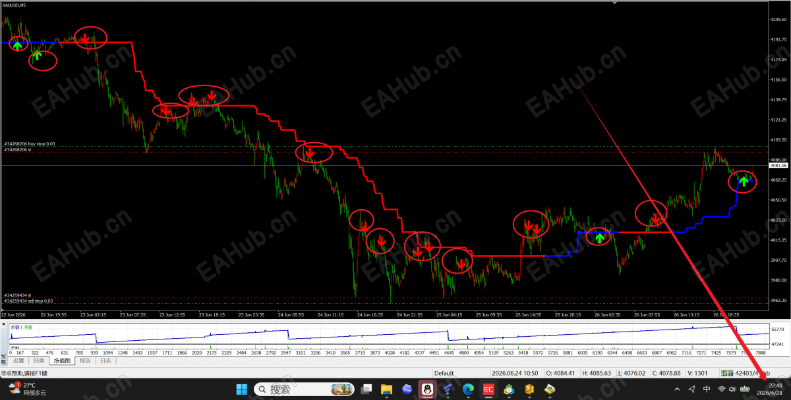Screen dimensions: 791x400
Task: Open the volume speaker tray icon
Action: tap(733, 389)
